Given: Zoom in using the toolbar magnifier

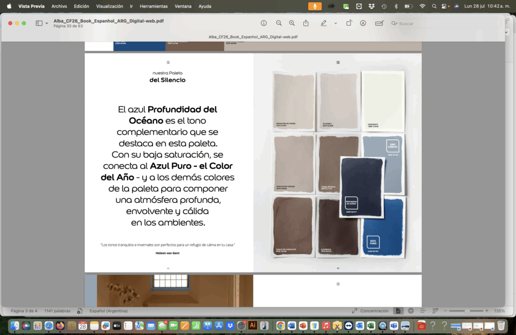Looking at the screenshot, I should point(292,23).
